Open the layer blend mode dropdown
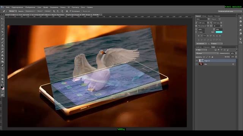The image size is (243, 136). (207, 53)
